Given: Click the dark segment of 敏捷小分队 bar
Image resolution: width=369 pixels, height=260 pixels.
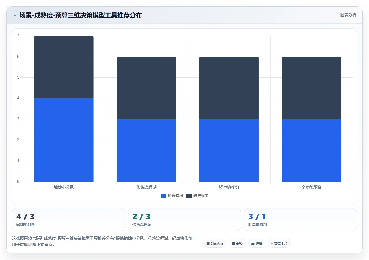Looking at the screenshot, I should 64,67.
